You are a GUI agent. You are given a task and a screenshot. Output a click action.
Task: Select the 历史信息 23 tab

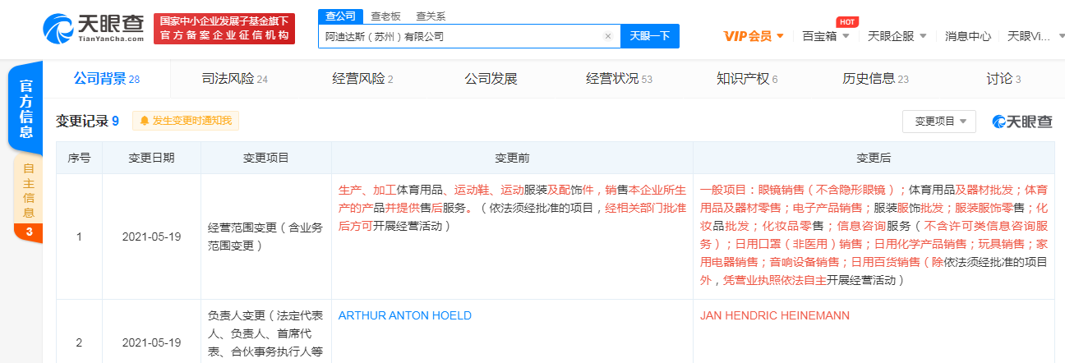pos(875,79)
